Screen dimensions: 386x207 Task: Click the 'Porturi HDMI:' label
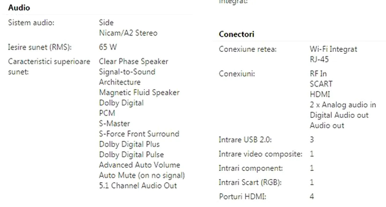pos(240,196)
